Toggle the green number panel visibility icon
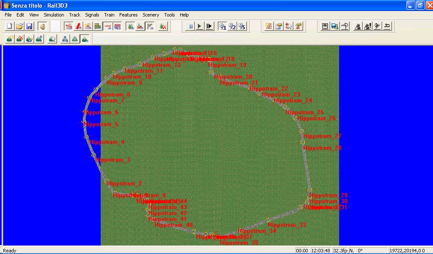 (x=98, y=26)
